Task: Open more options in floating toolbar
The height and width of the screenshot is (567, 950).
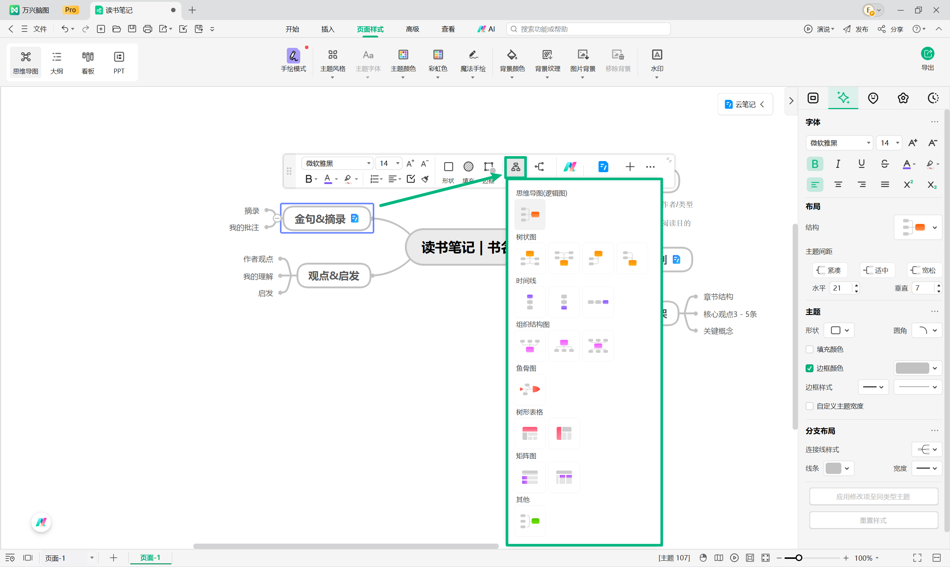Action: [x=650, y=167]
